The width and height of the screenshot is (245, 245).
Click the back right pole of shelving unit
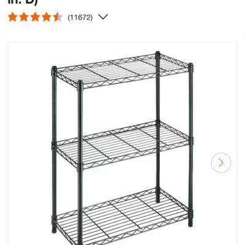tap(157, 127)
